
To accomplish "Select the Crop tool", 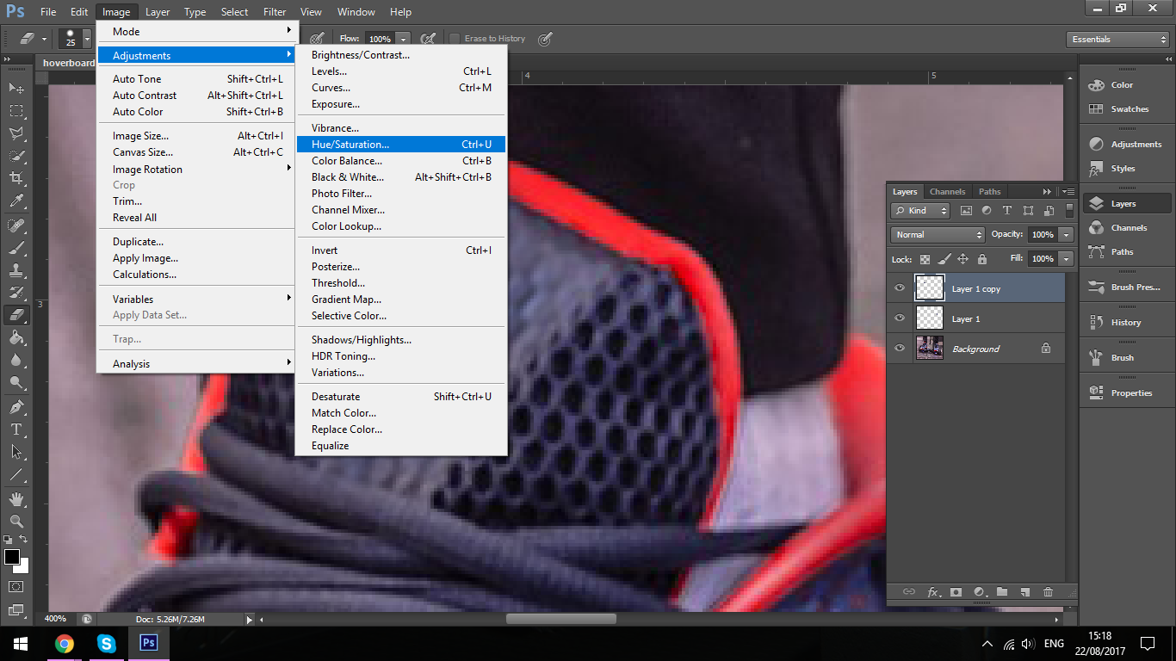I will coord(16,178).
